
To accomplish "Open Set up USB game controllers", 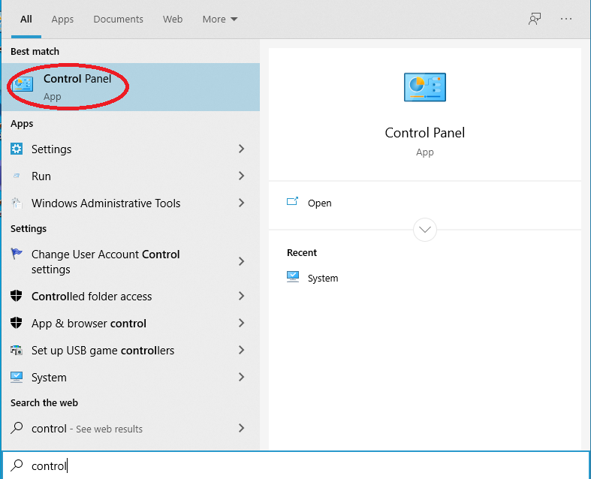I will coord(131,351).
